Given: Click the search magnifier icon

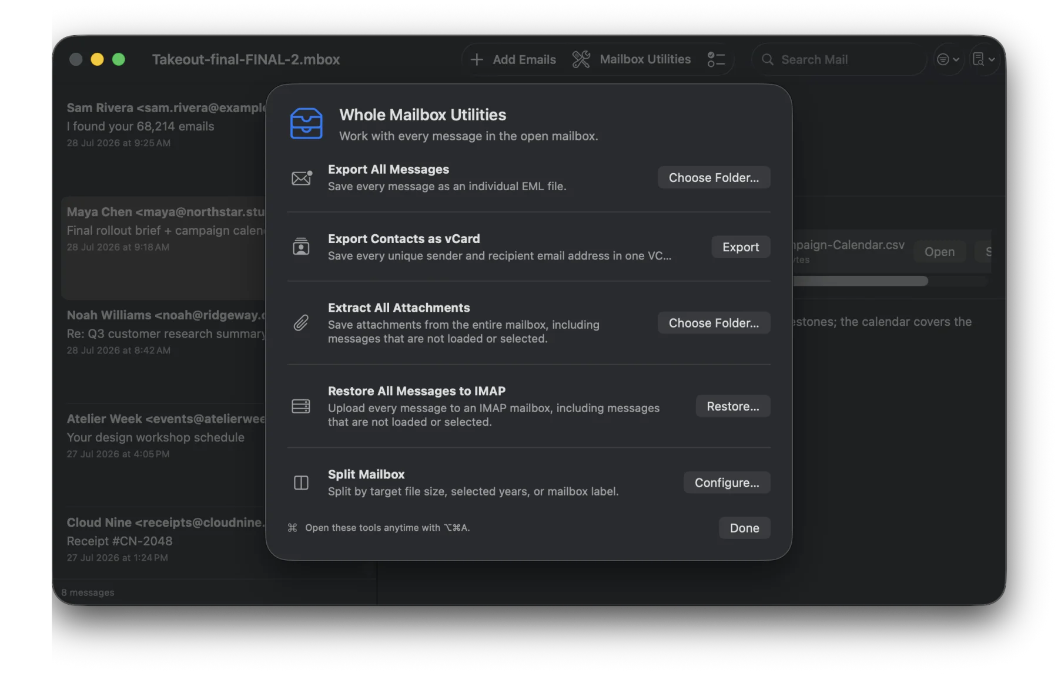Looking at the screenshot, I should 767,59.
